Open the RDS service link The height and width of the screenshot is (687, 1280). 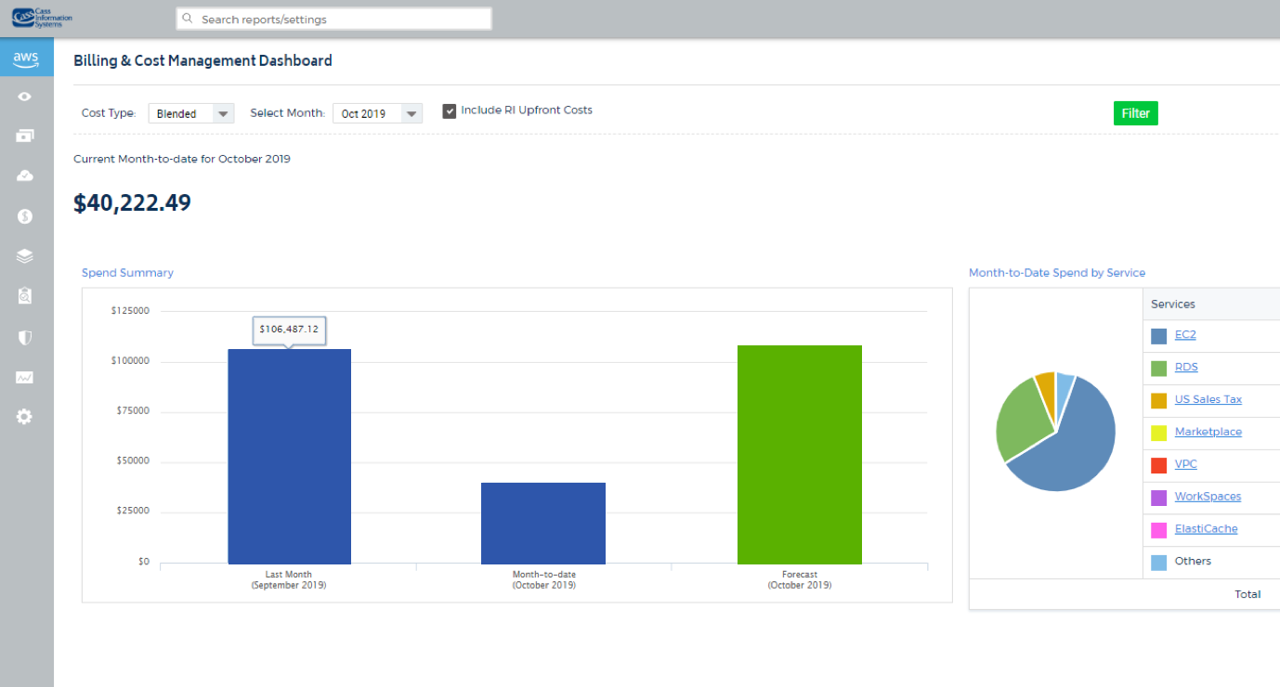[1186, 368]
